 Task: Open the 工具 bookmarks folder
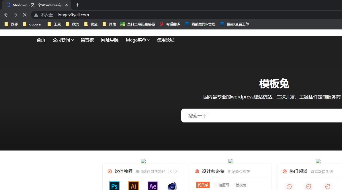[54, 24]
